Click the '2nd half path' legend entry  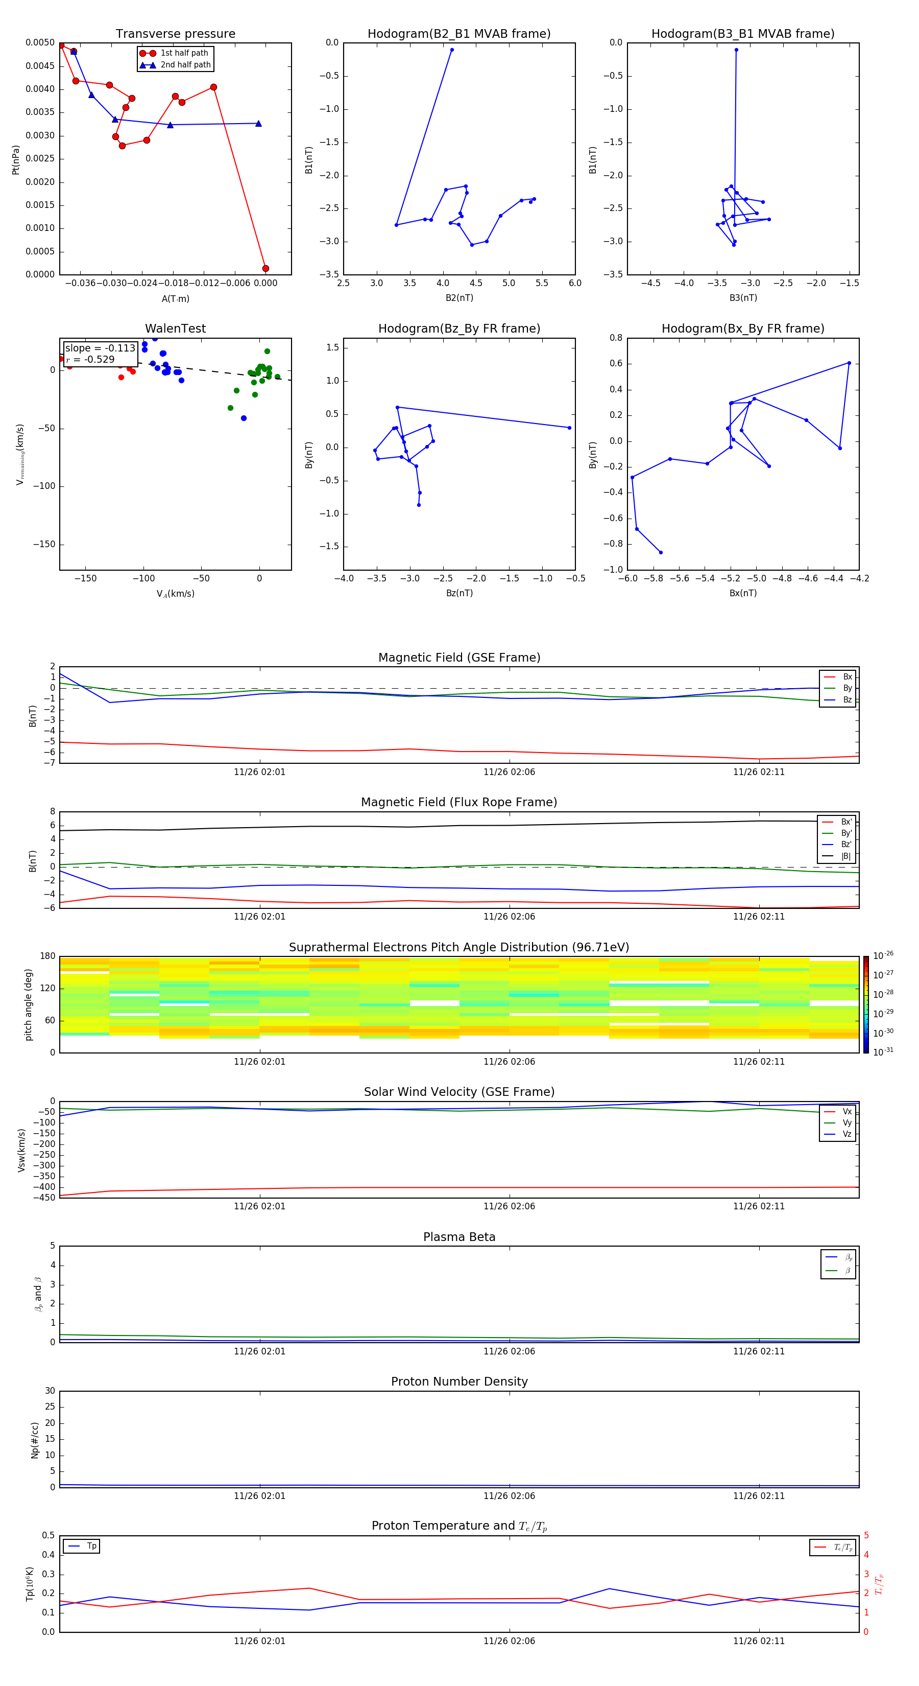175,65
